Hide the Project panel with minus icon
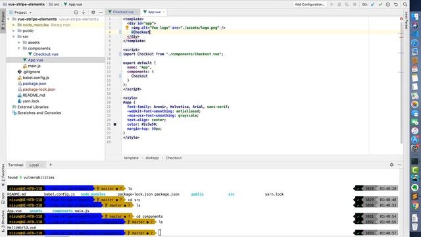 point(101,13)
